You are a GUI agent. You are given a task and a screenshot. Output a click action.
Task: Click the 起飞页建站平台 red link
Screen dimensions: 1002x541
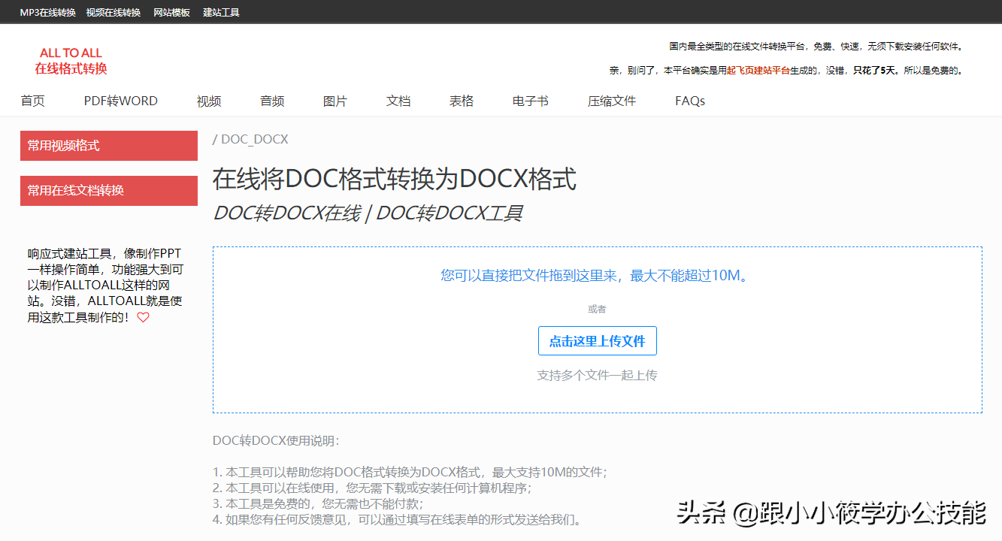[x=758, y=71]
